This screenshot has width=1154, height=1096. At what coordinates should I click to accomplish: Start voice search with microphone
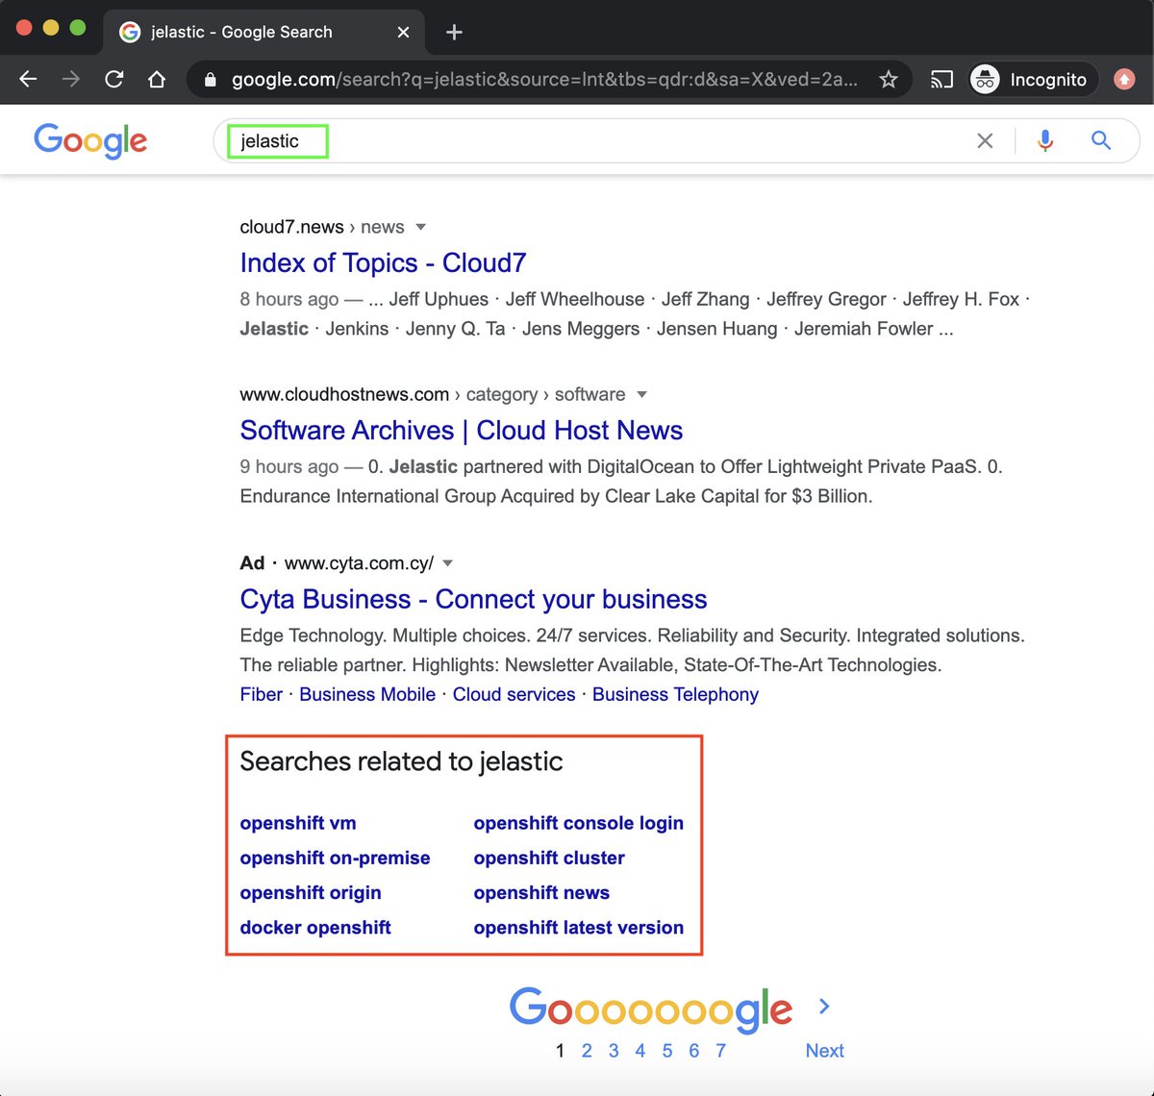pyautogui.click(x=1045, y=141)
